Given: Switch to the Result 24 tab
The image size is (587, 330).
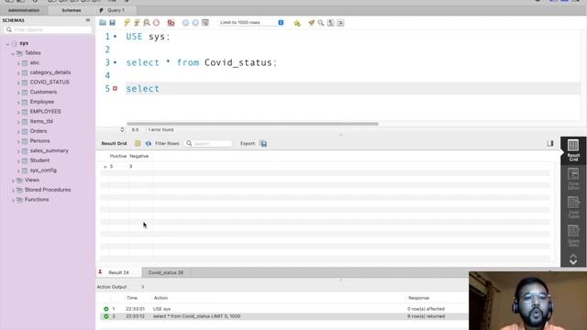Looking at the screenshot, I should [118, 272].
